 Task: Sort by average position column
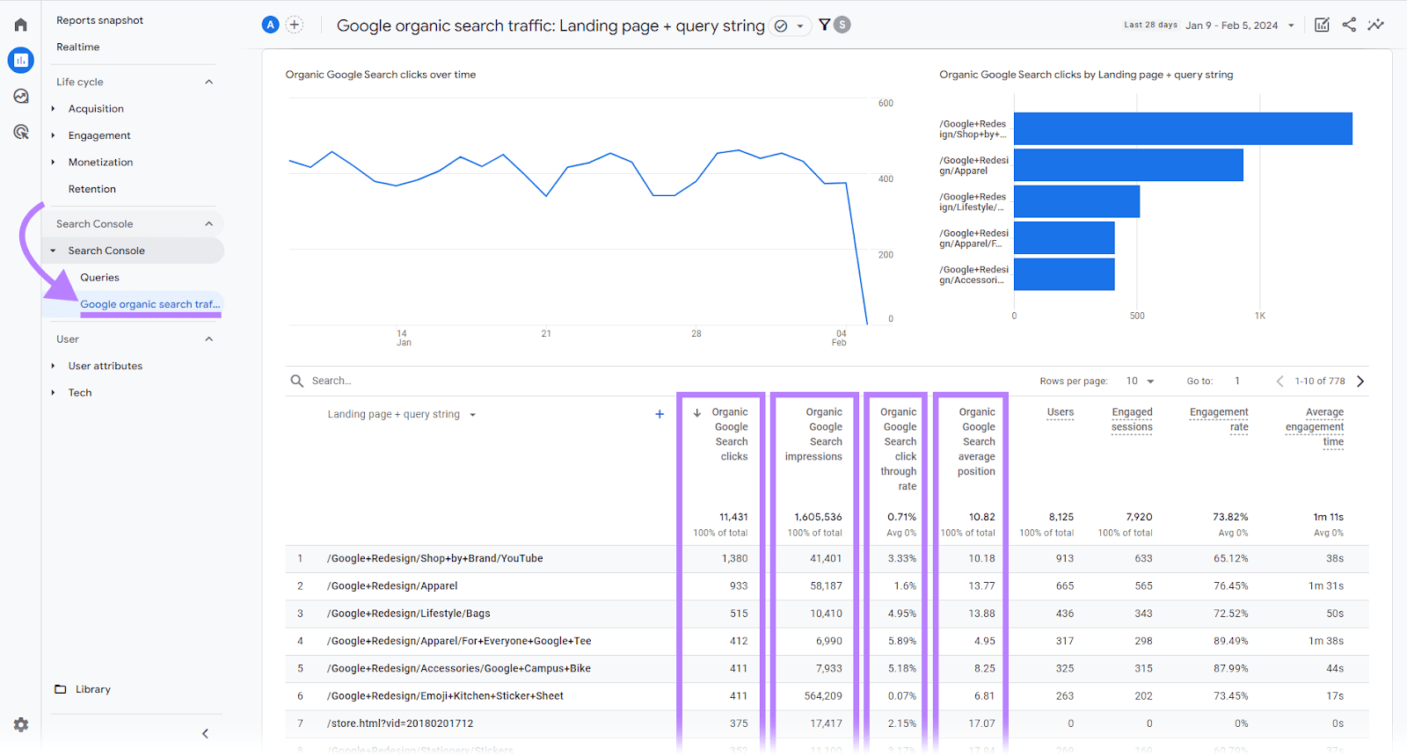click(x=976, y=441)
